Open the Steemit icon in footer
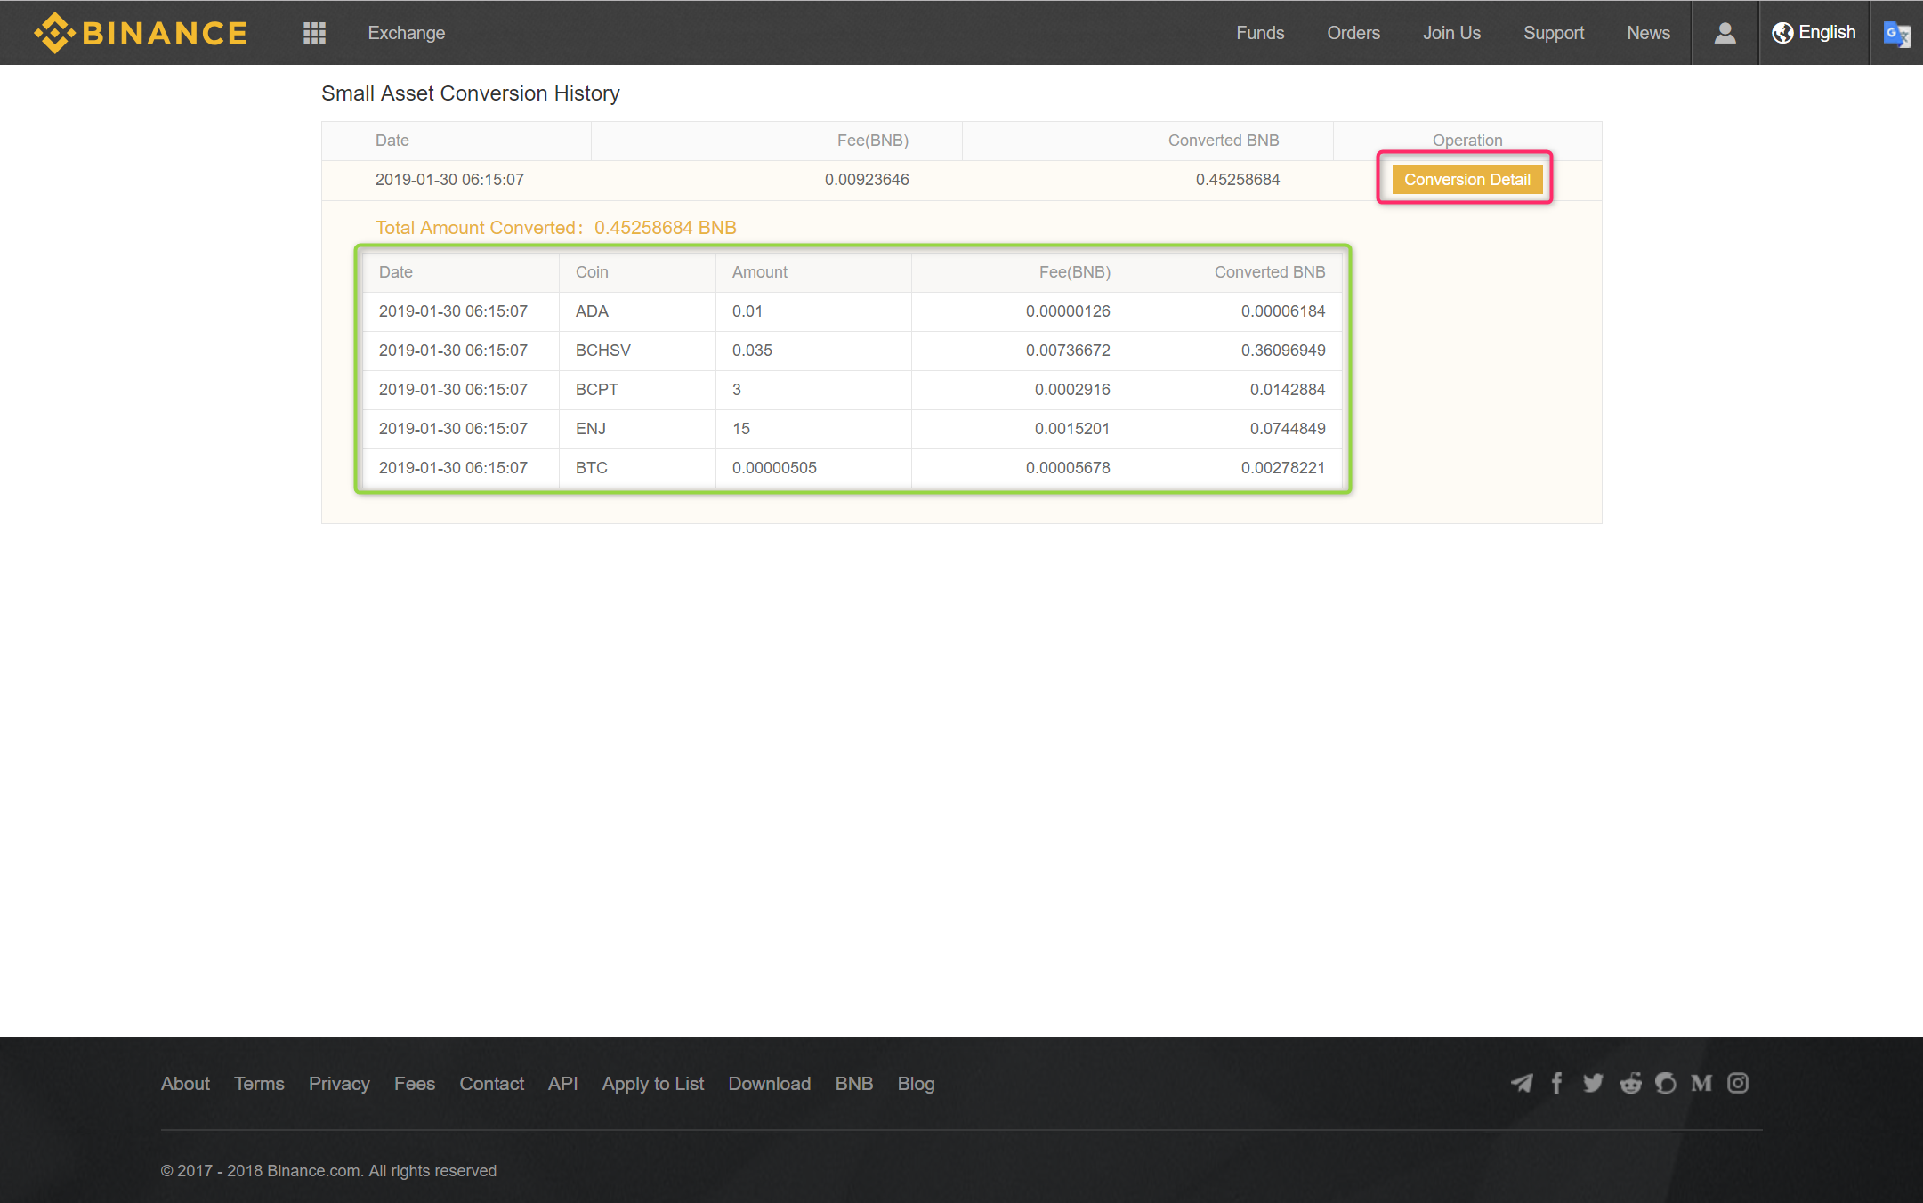The height and width of the screenshot is (1203, 1923). coord(1665,1083)
